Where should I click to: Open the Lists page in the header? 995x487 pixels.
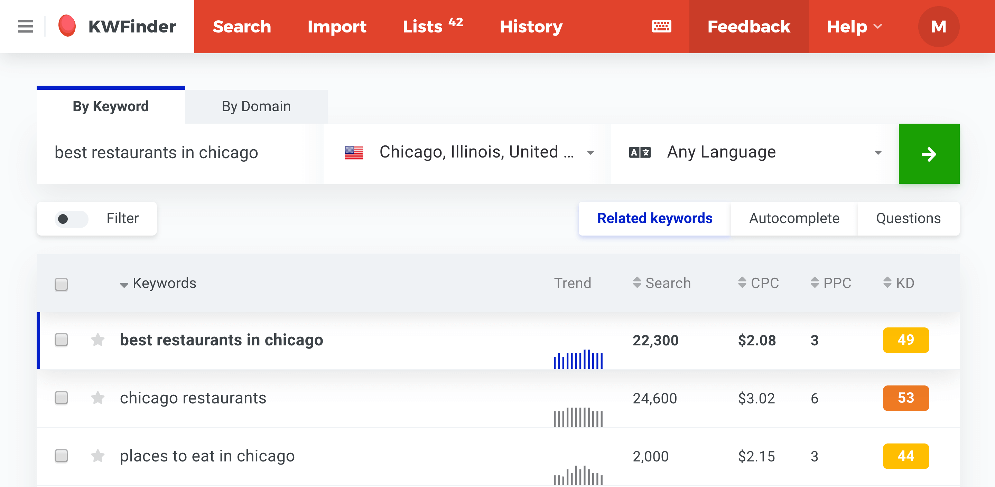[433, 27]
